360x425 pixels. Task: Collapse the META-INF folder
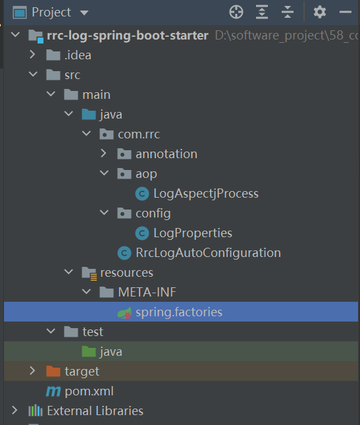pos(86,292)
